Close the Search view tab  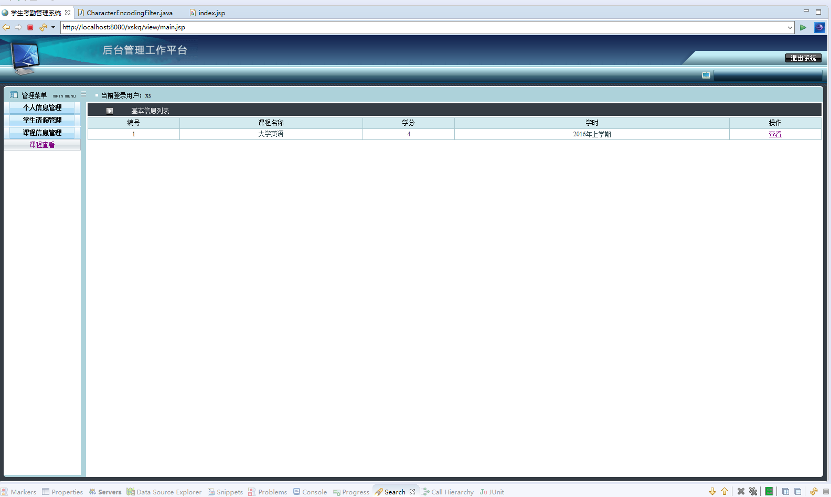[x=412, y=492]
